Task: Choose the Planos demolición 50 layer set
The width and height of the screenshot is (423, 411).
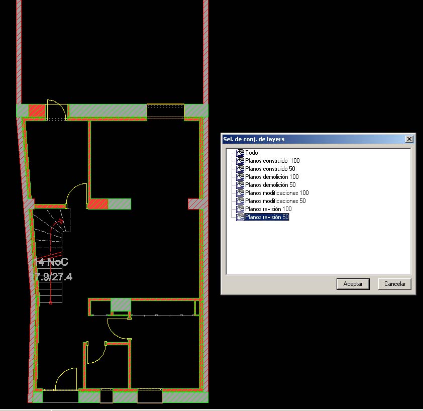Action: click(x=270, y=185)
